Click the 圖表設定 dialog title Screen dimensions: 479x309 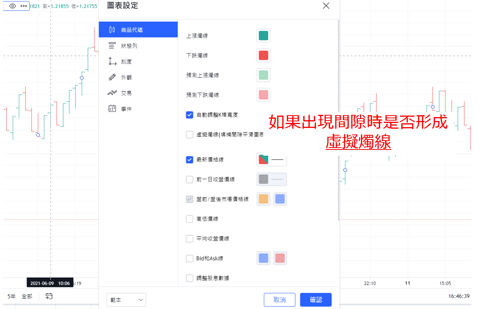click(x=123, y=5)
